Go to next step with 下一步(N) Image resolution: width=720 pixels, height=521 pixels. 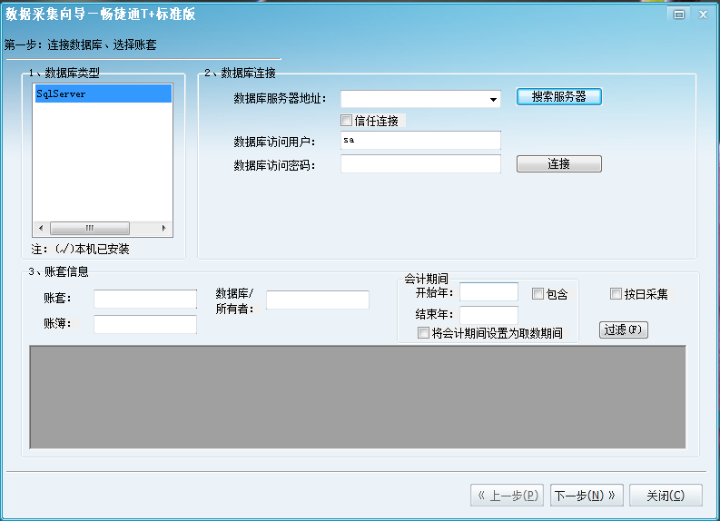click(587, 496)
